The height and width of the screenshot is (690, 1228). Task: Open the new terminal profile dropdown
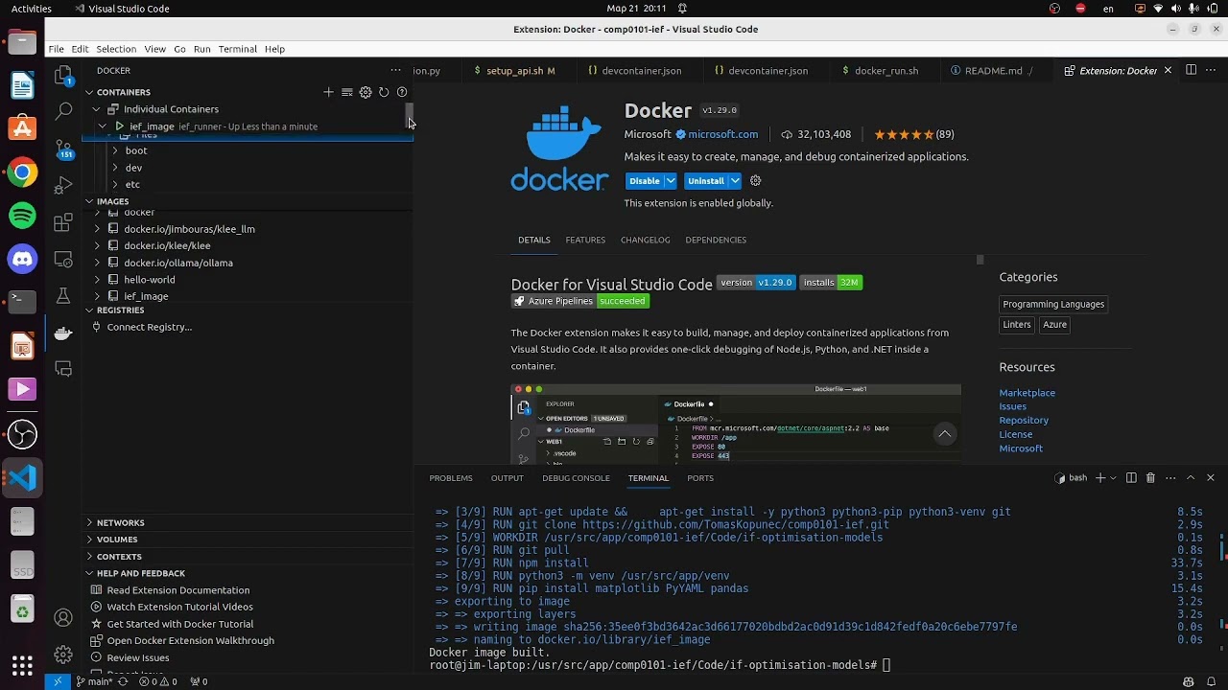tap(1113, 477)
